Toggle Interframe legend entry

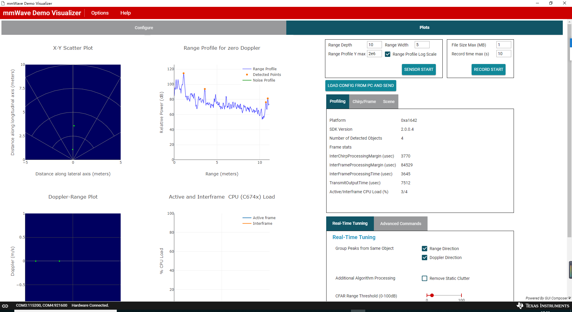257,224
